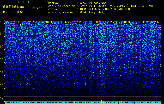The image size is (164, 104).
Task: Select the 1036 time label
Action: click(96, 22)
